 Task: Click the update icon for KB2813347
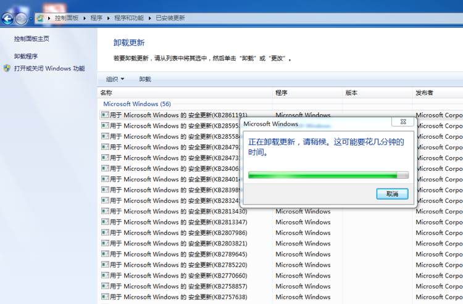pos(105,222)
